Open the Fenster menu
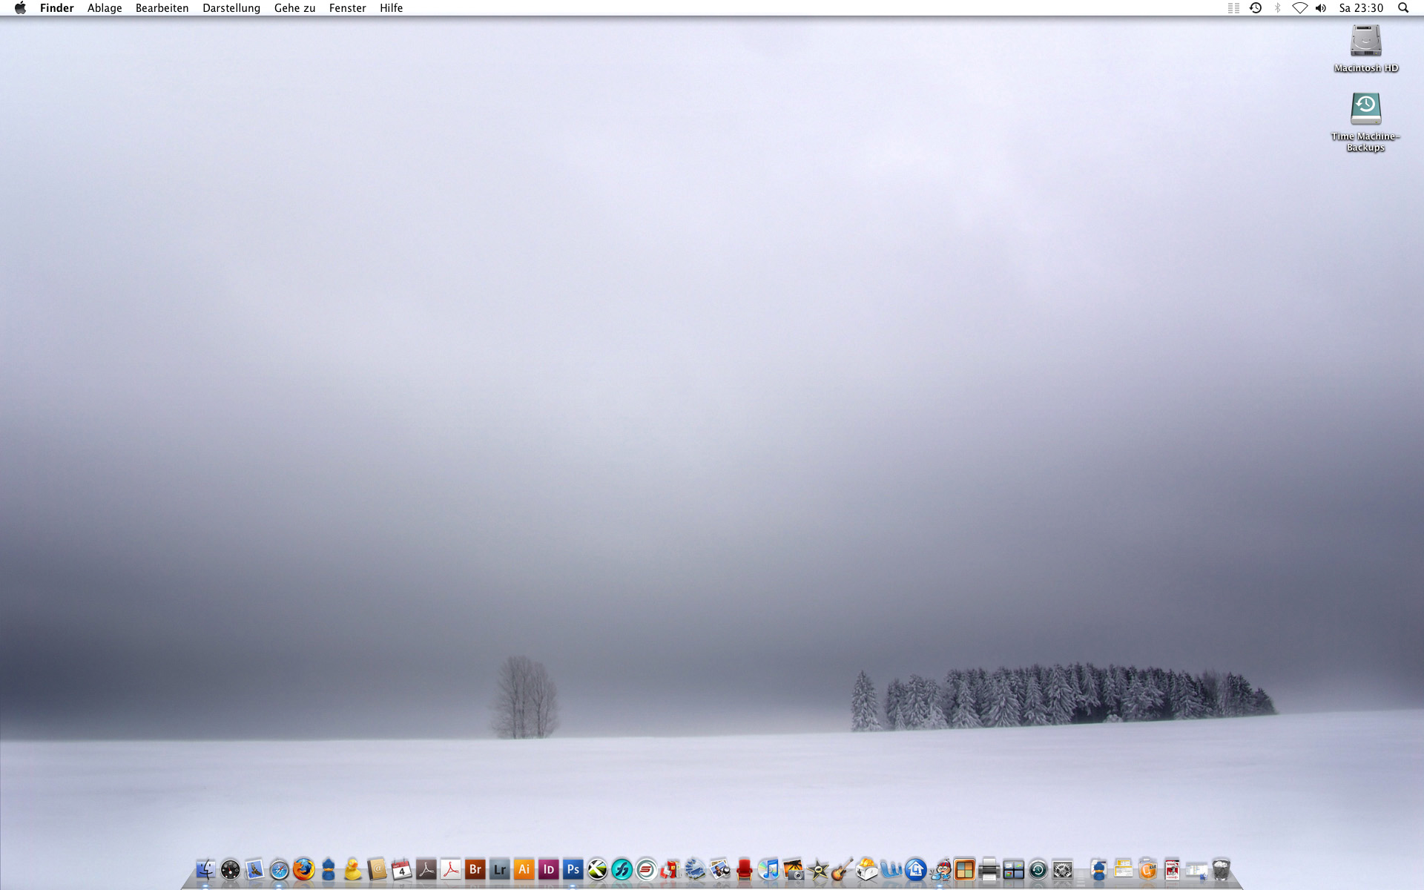The image size is (1424, 890). 347,8
